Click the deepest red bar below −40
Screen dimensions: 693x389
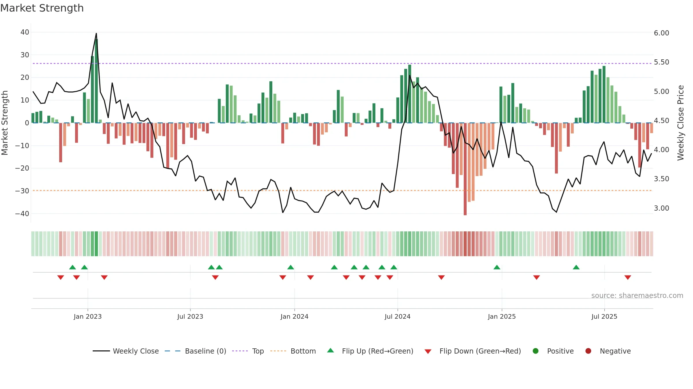coord(465,169)
